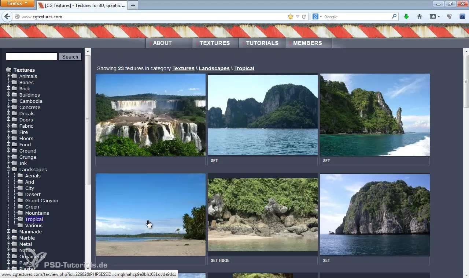
Task: Click the Search button in sidebar
Action: click(70, 57)
